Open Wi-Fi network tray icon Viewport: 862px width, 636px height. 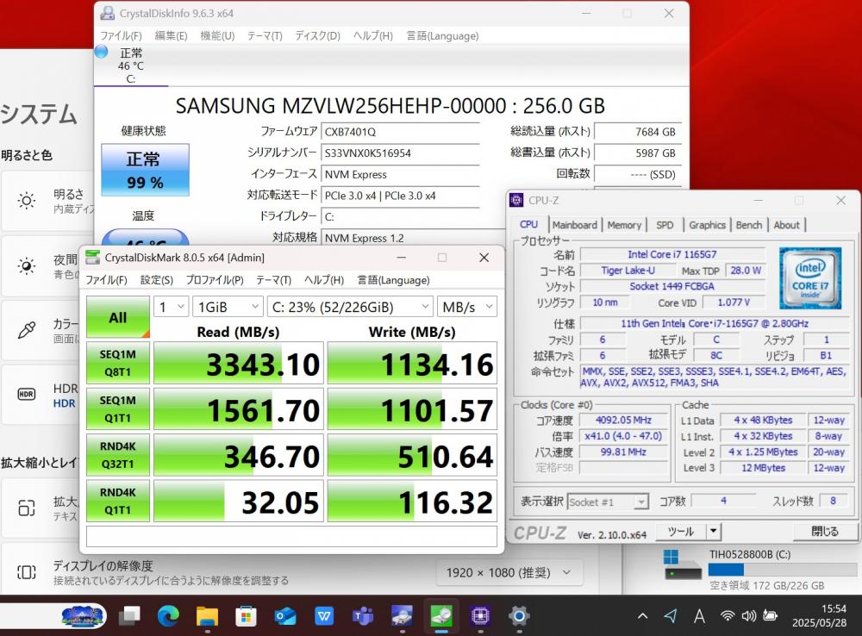tap(728, 616)
